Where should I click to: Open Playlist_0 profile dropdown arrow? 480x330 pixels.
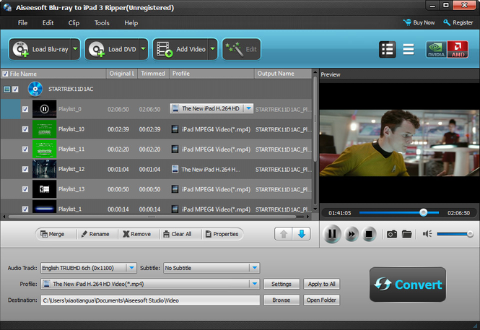248,108
